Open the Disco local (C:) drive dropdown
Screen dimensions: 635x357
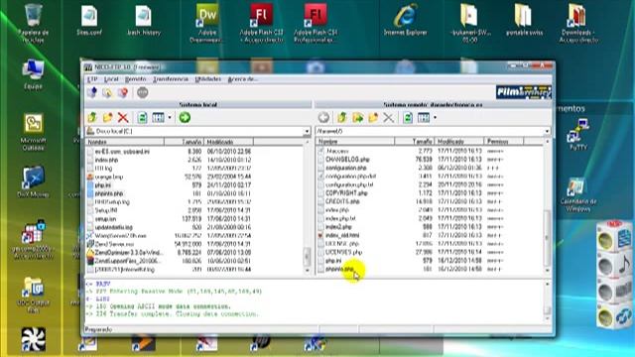tap(307, 132)
